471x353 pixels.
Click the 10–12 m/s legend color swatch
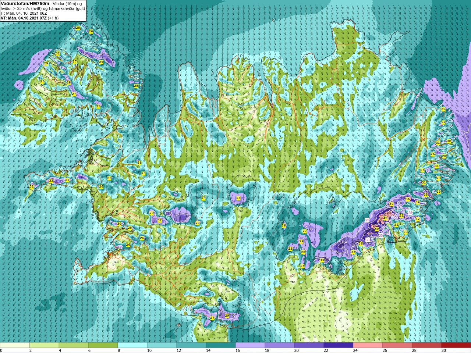coord(162,345)
